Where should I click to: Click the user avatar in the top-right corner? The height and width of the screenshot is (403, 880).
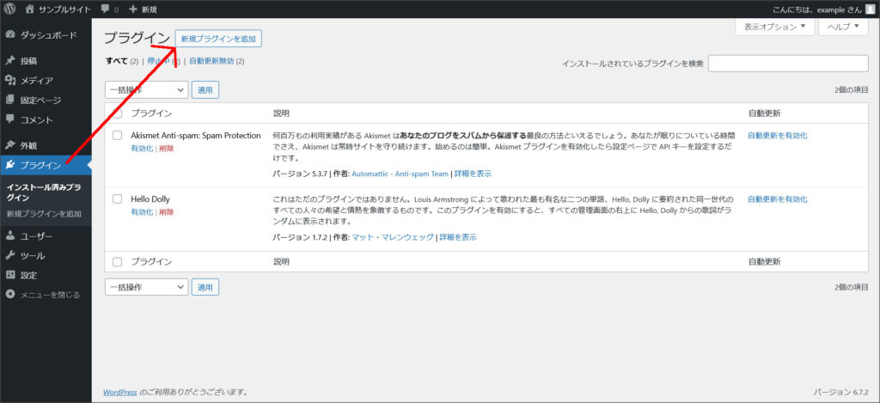click(870, 9)
